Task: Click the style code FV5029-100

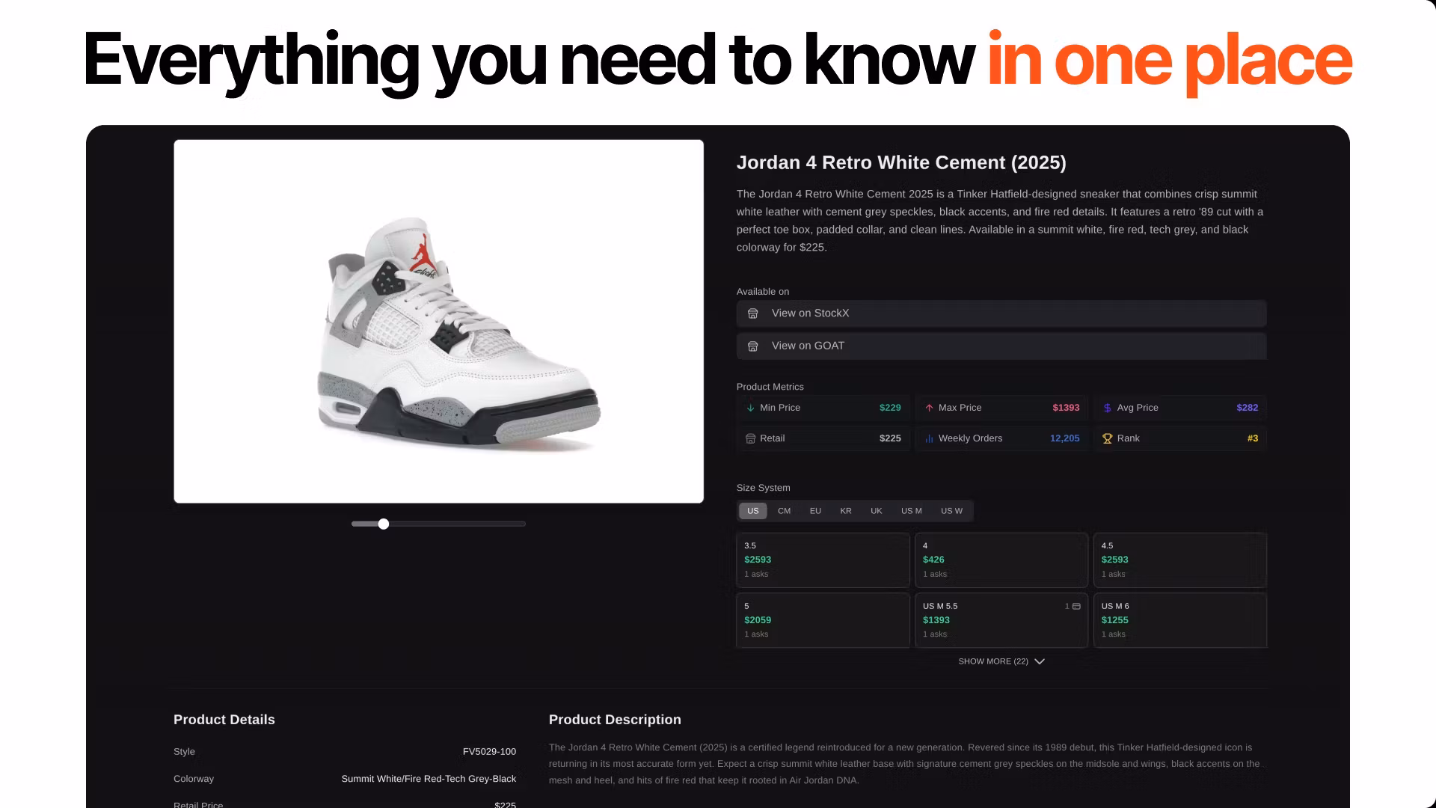Action: click(x=489, y=752)
